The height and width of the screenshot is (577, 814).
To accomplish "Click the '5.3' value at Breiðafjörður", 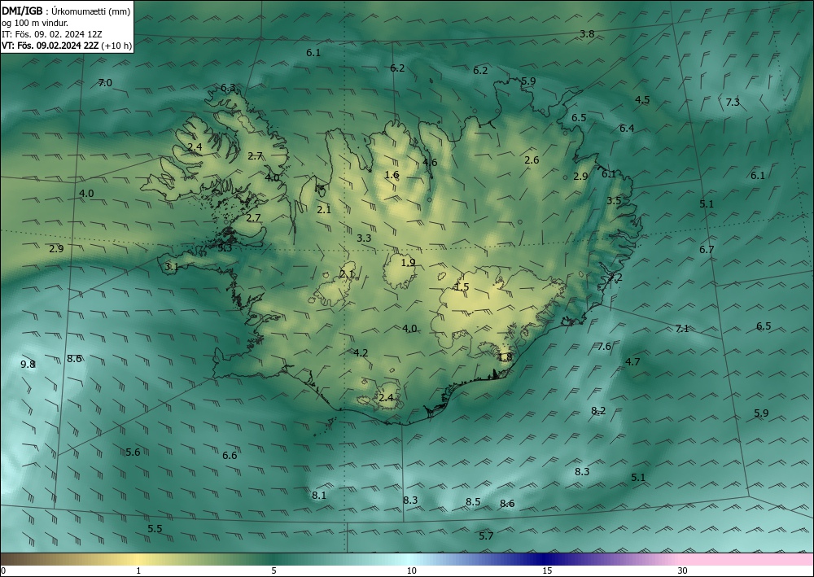I will 225,247.
